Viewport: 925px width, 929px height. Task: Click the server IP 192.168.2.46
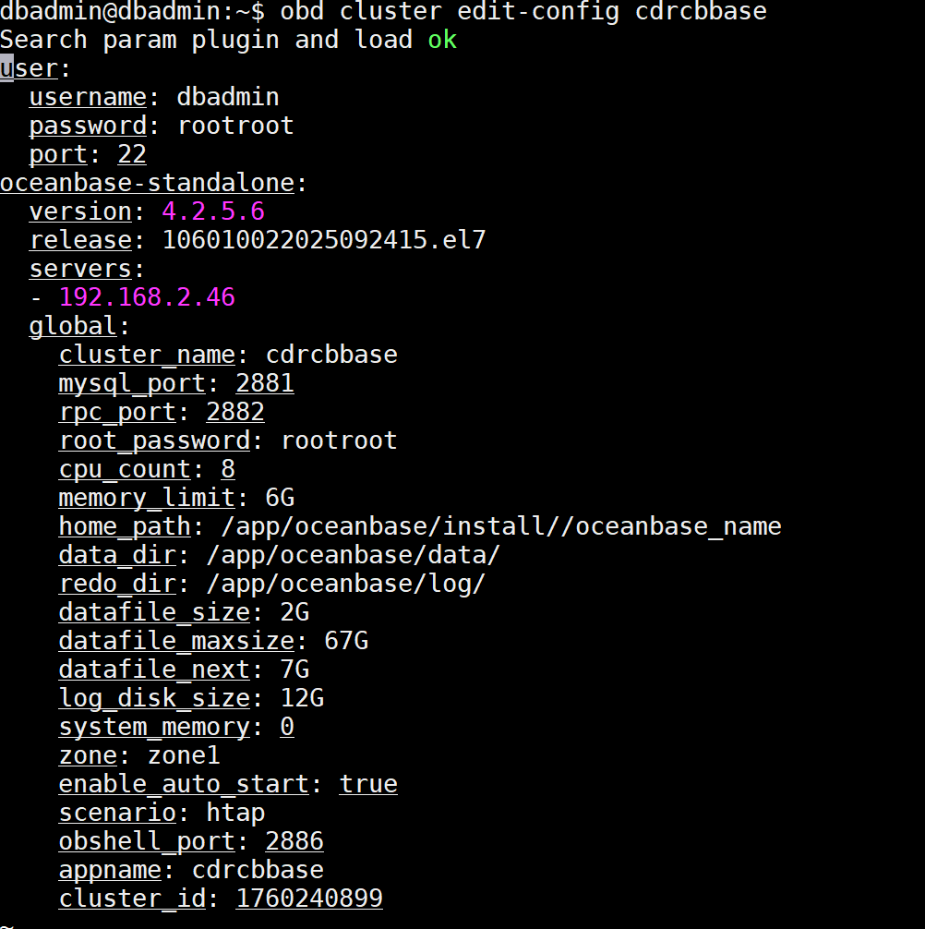point(147,297)
